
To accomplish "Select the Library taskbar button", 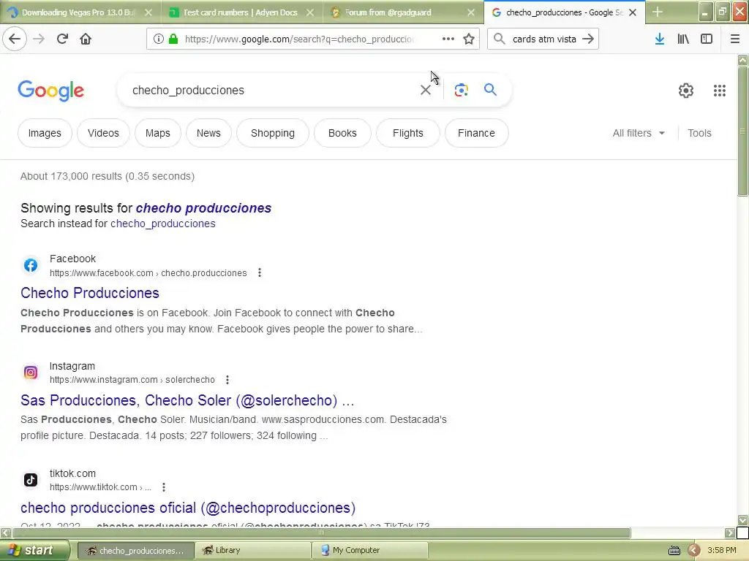I will 252,551.
